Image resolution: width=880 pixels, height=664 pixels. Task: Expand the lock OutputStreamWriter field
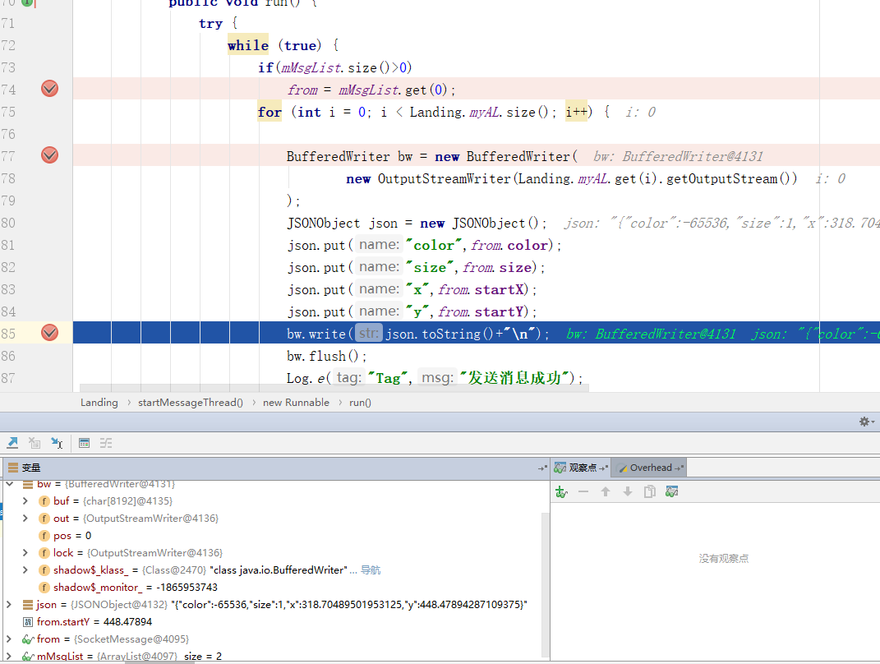(x=25, y=553)
